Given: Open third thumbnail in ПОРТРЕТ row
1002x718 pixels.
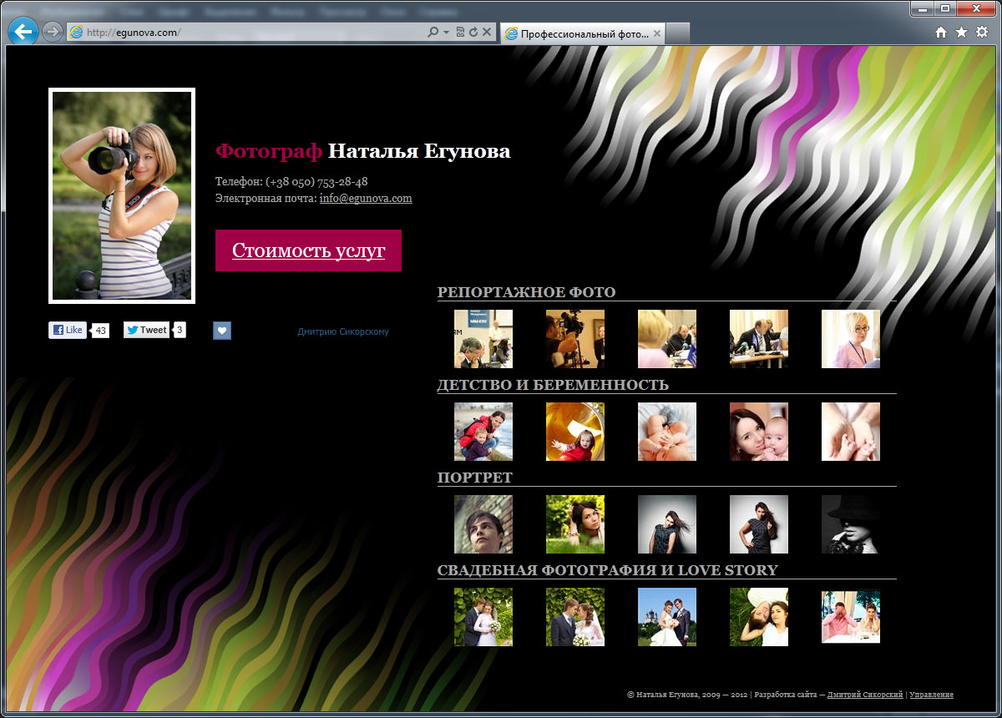Looking at the screenshot, I should click(x=667, y=524).
